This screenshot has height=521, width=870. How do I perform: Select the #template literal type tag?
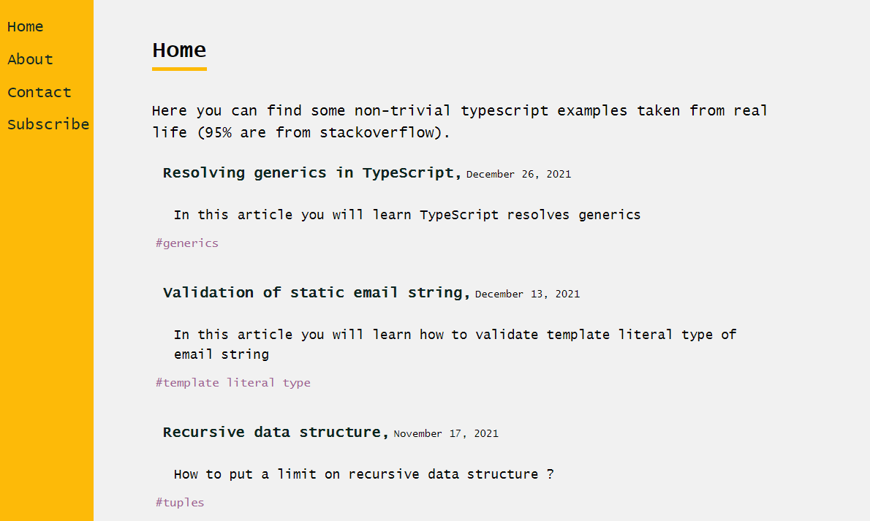pyautogui.click(x=232, y=382)
